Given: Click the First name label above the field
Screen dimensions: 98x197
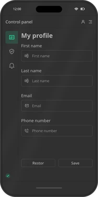Looking at the screenshot, I should click(32, 46).
